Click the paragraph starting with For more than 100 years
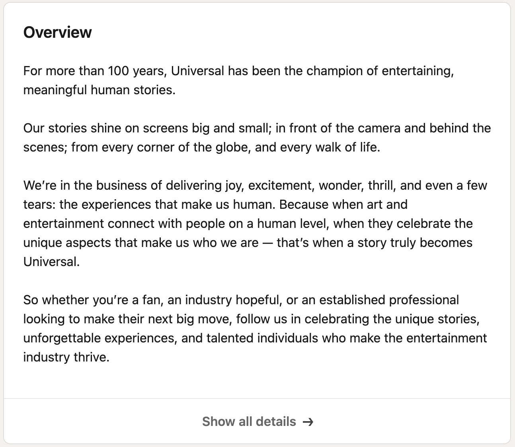This screenshot has width=515, height=447. click(238, 80)
